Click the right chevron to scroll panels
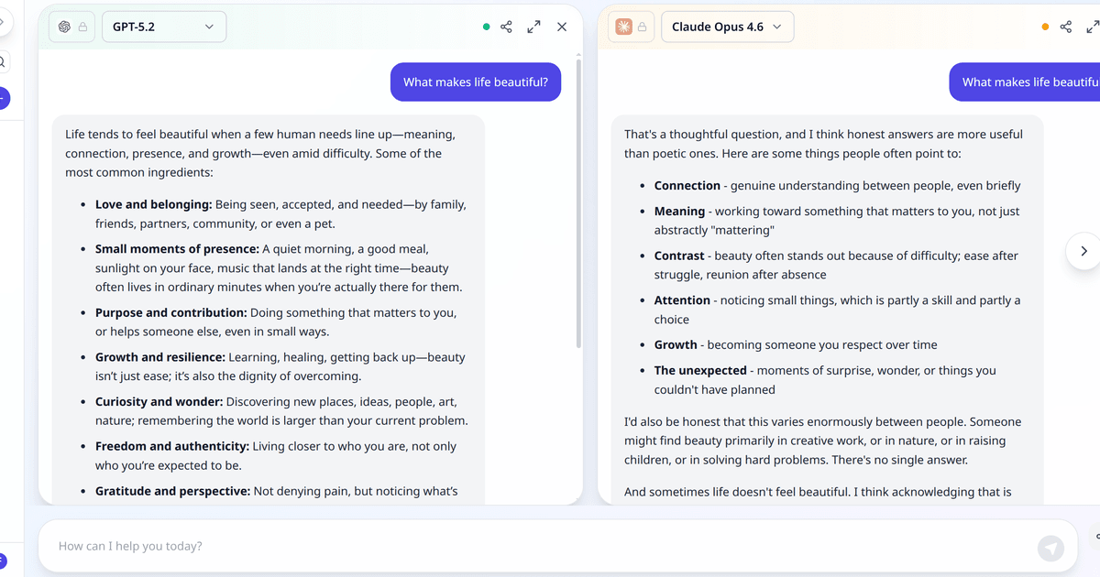Screen dimensions: 1100x577 [1083, 251]
